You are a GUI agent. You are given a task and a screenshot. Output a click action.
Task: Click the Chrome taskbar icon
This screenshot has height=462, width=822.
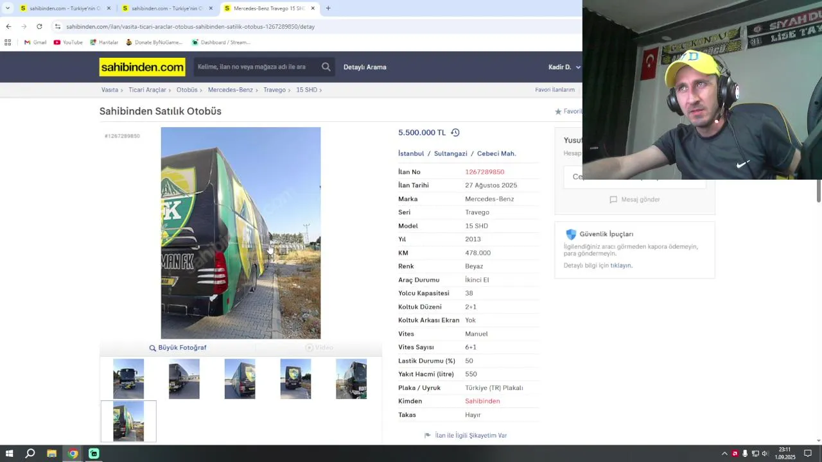(73, 454)
